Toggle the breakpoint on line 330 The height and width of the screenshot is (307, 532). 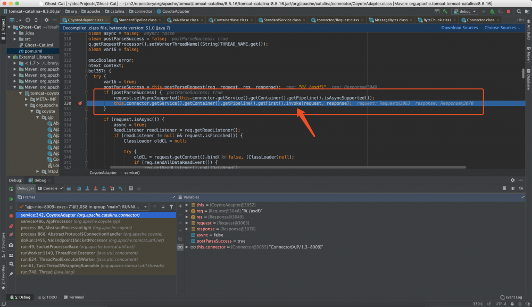coord(80,103)
